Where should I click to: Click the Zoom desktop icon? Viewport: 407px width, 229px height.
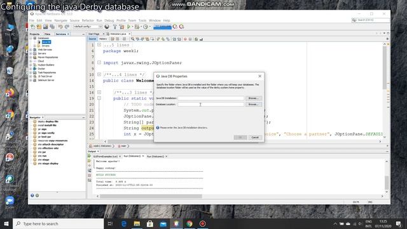(10, 202)
